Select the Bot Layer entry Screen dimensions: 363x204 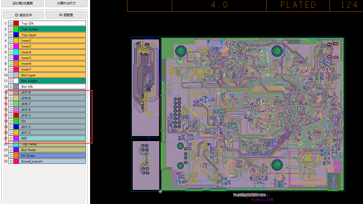click(x=52, y=75)
